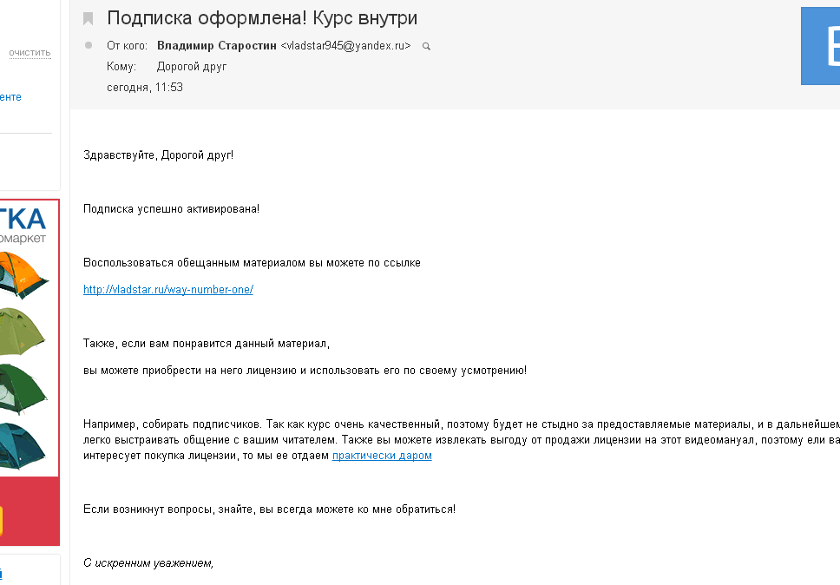840x585 pixels.
Task: Click the email subject heading
Action: 268,18
